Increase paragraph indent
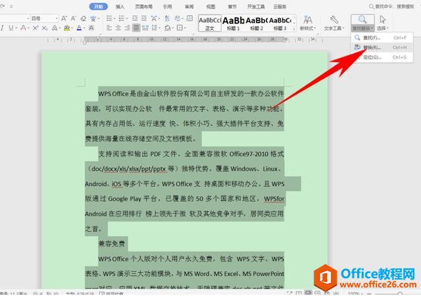The image size is (421, 296). [x=144, y=18]
